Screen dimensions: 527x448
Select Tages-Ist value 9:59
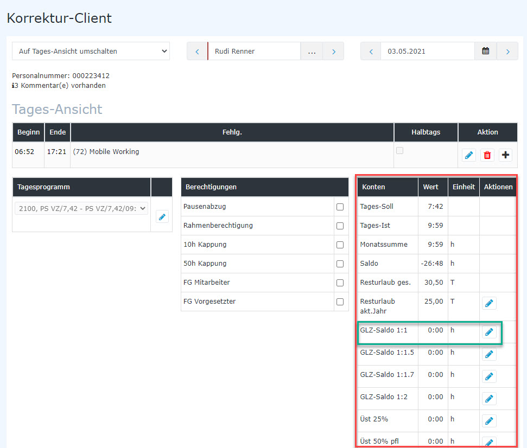(435, 226)
